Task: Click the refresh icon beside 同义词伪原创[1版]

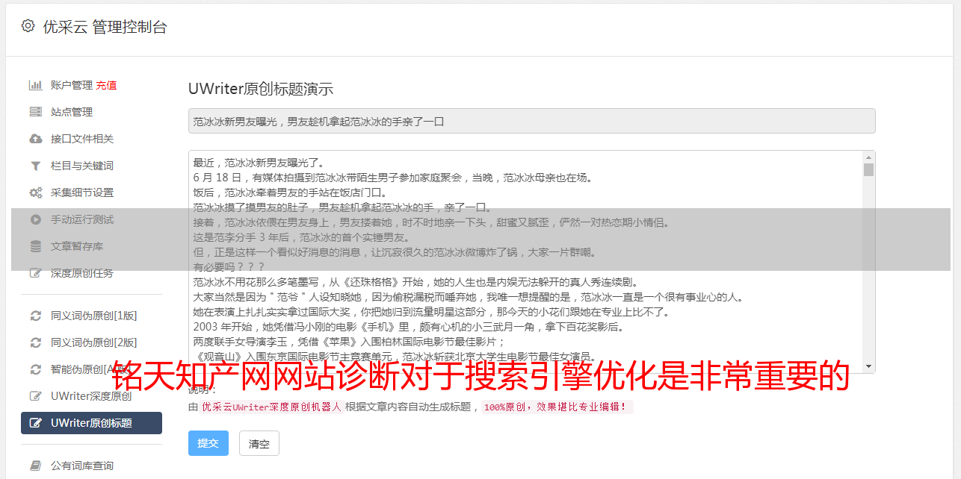Action: tap(36, 316)
